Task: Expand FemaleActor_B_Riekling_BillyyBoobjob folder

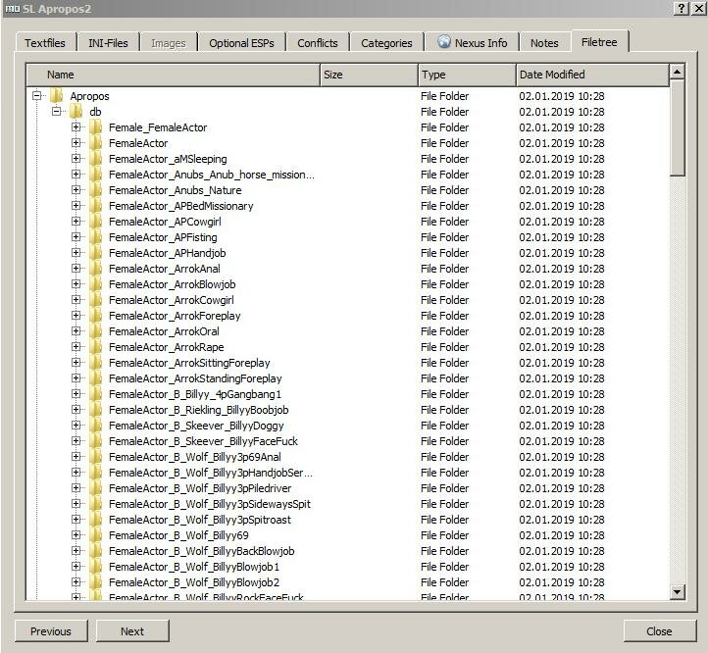Action: [76, 409]
